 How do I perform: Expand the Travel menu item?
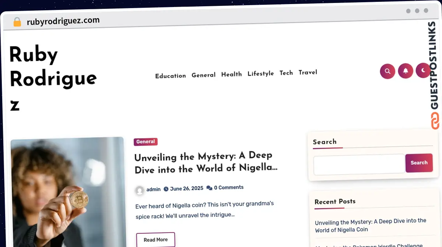pyautogui.click(x=308, y=72)
